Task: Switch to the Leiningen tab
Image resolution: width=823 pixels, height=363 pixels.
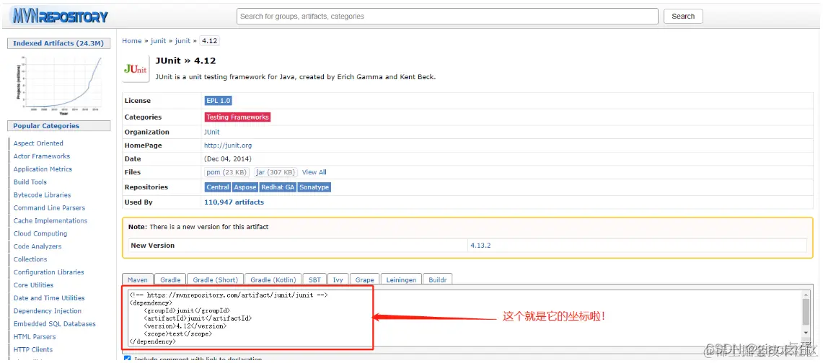Action: pyautogui.click(x=401, y=279)
